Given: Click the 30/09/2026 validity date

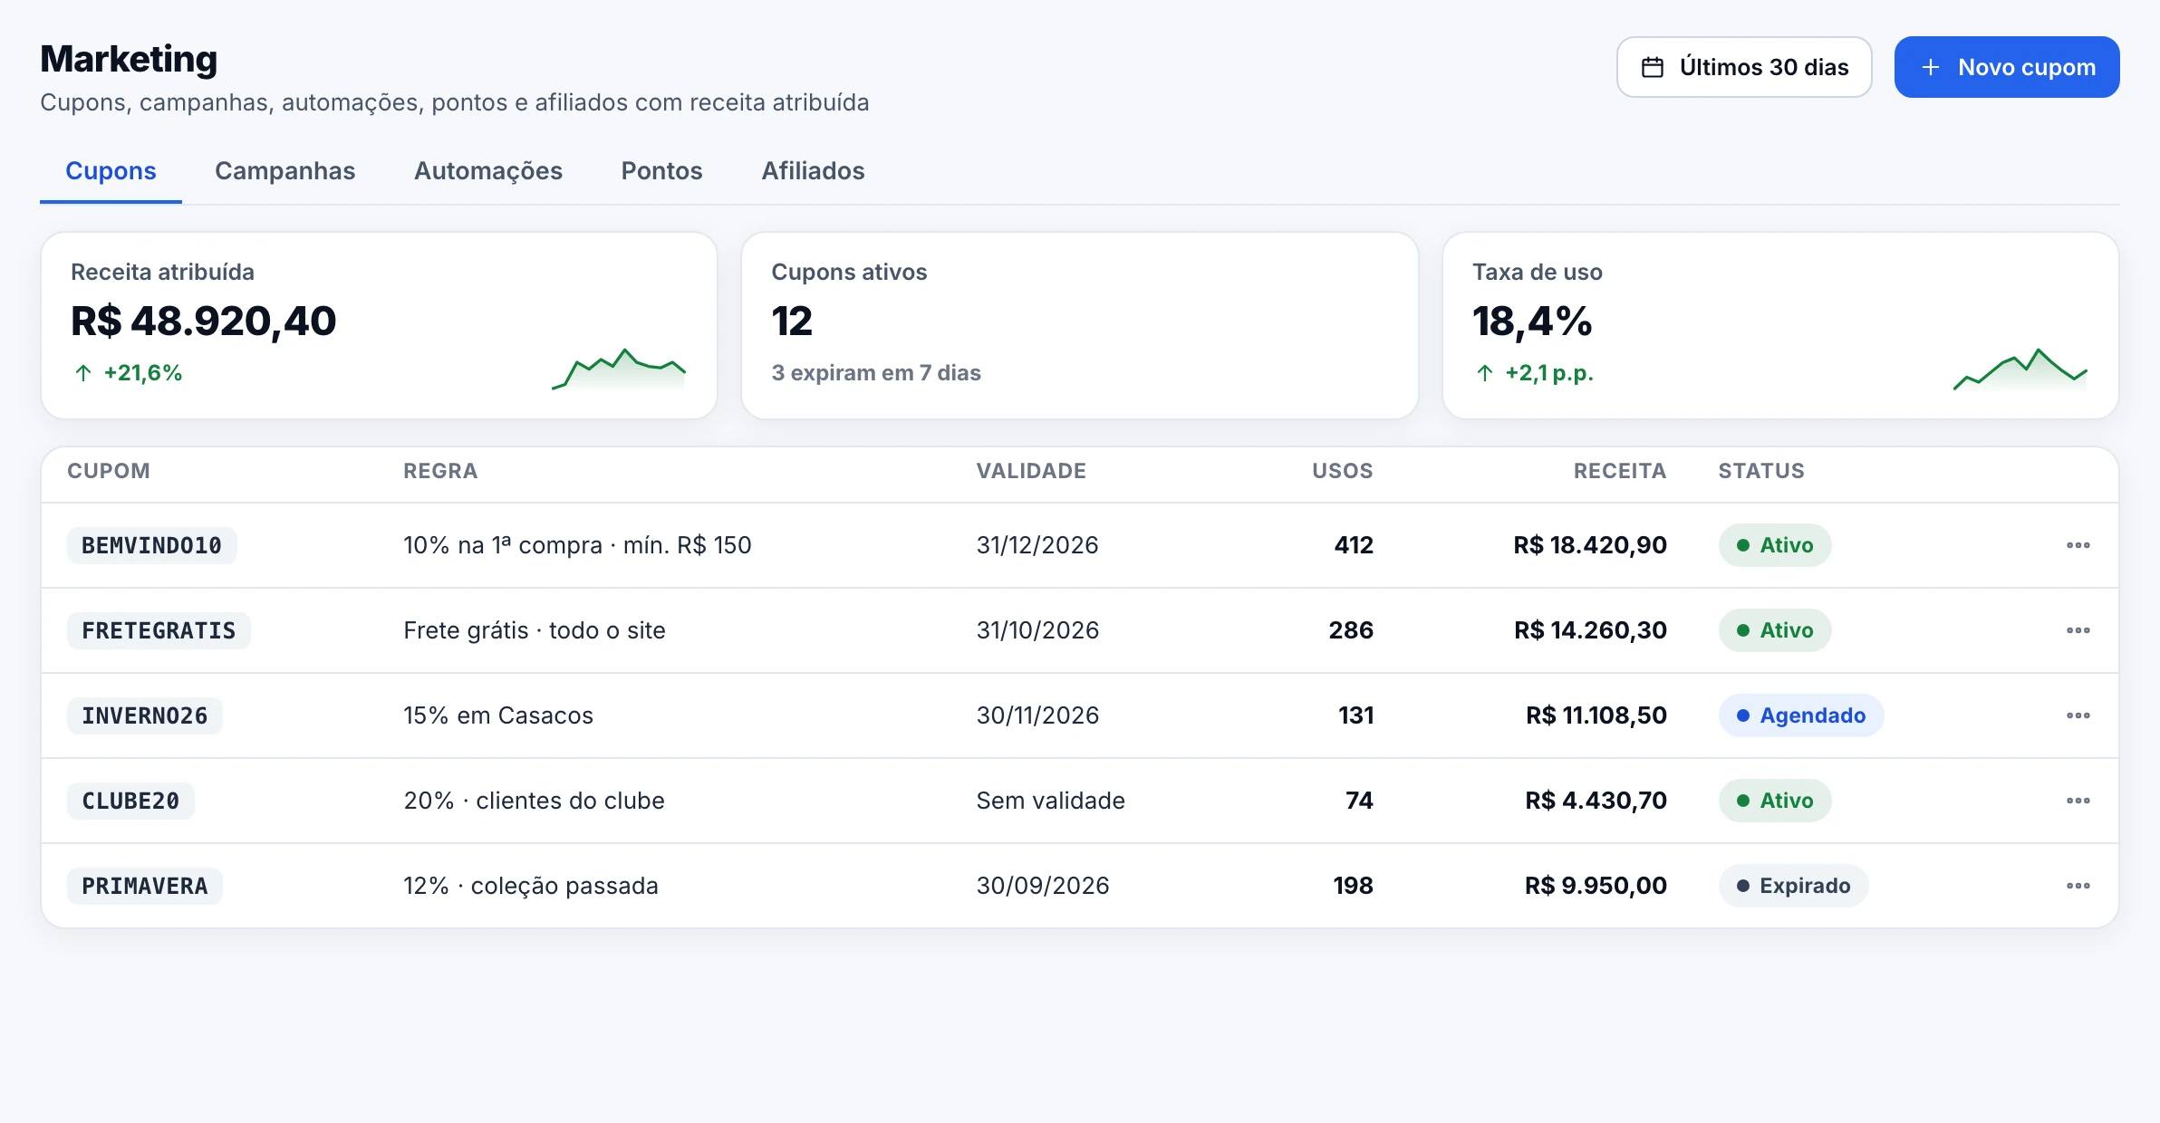Looking at the screenshot, I should pyautogui.click(x=1042, y=886).
